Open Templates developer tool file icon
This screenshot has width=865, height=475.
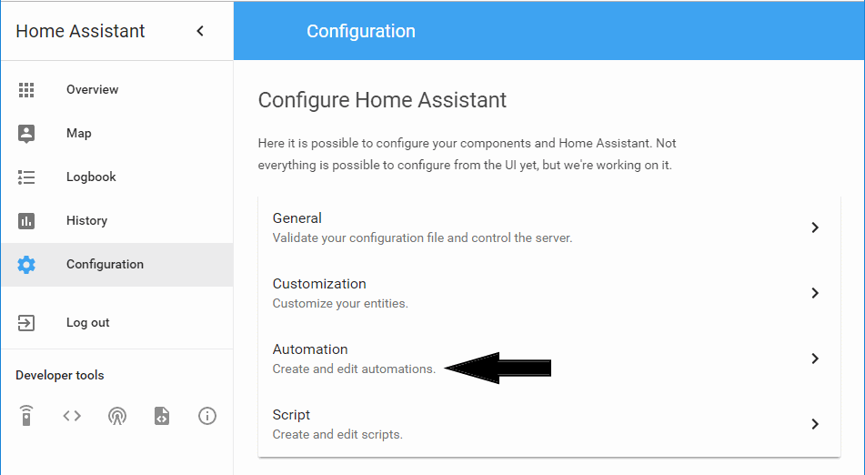[162, 416]
